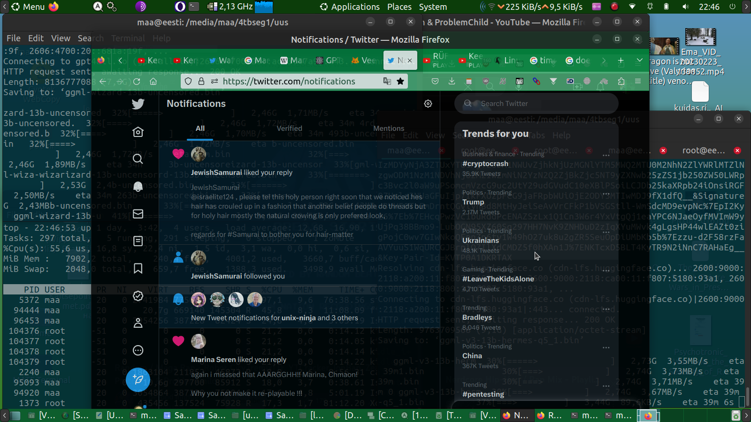Switch to the GPT browser tab
The image size is (751, 422).
click(328, 60)
